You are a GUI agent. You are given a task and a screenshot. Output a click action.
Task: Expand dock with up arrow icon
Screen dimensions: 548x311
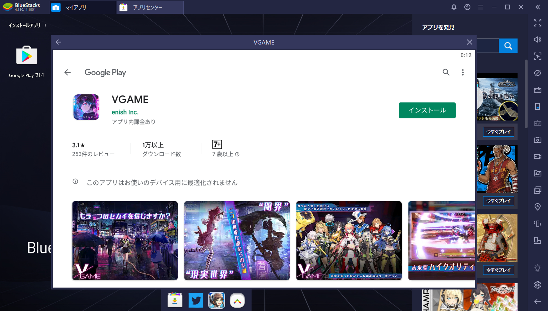pyautogui.click(x=237, y=301)
